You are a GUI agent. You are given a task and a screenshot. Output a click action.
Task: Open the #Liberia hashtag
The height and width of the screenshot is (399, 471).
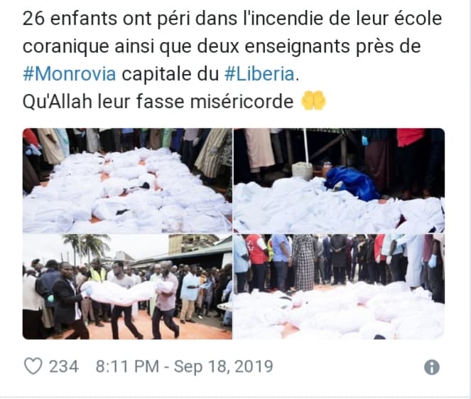pos(259,74)
